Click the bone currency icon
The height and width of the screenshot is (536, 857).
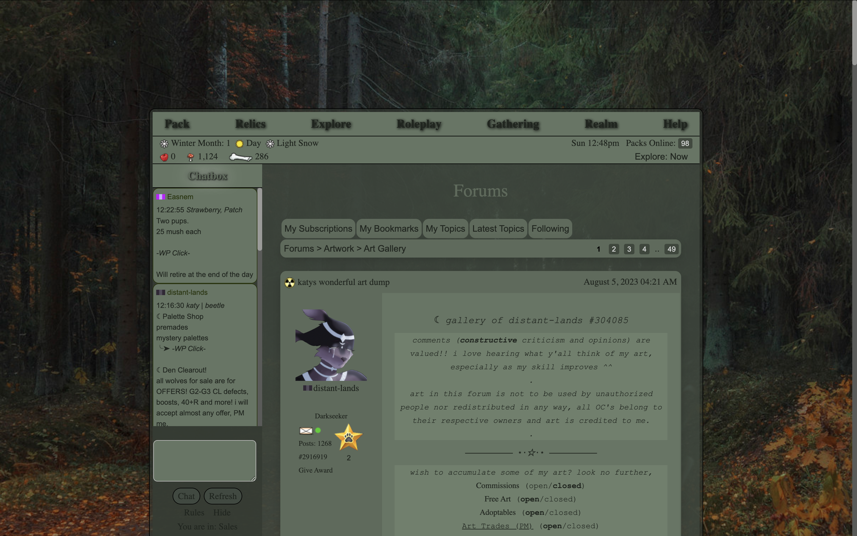240,157
